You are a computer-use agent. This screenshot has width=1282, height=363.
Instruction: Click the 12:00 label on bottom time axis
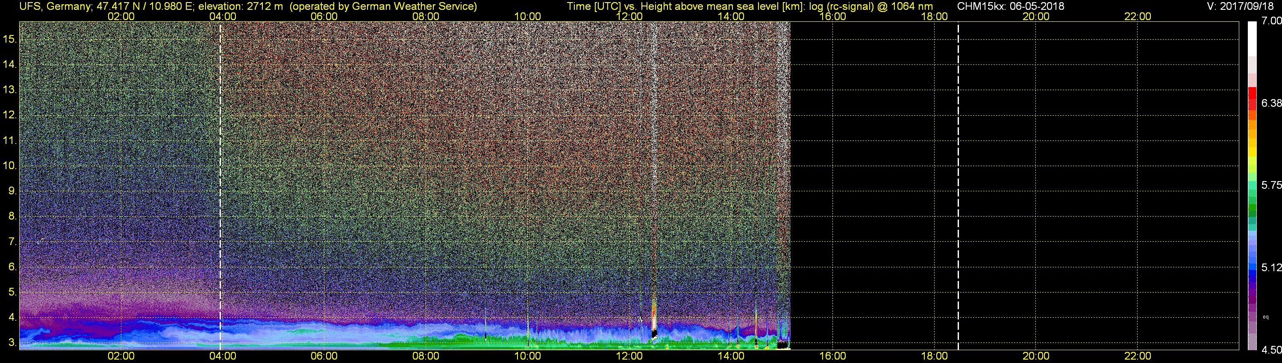[x=629, y=356]
